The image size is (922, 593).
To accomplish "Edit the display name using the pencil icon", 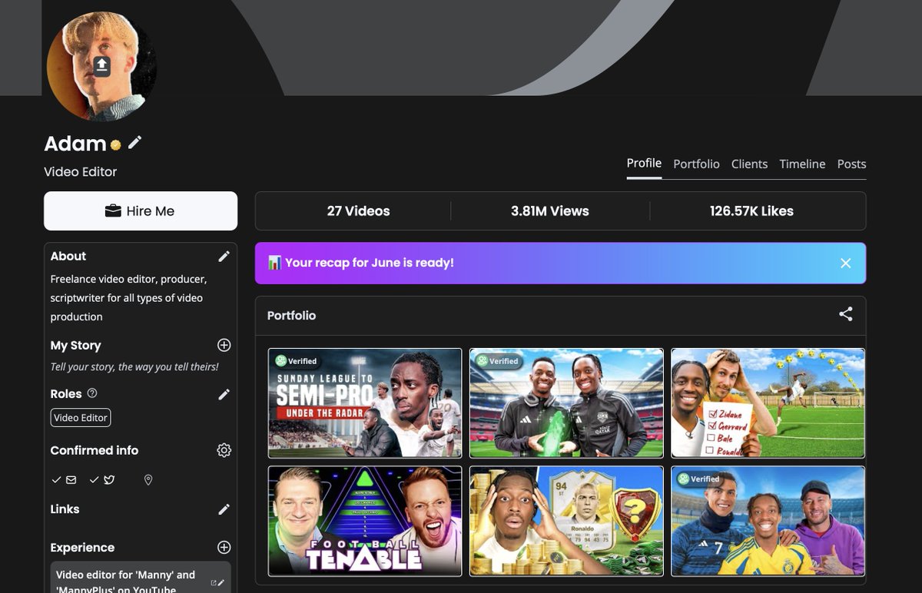I will point(135,142).
